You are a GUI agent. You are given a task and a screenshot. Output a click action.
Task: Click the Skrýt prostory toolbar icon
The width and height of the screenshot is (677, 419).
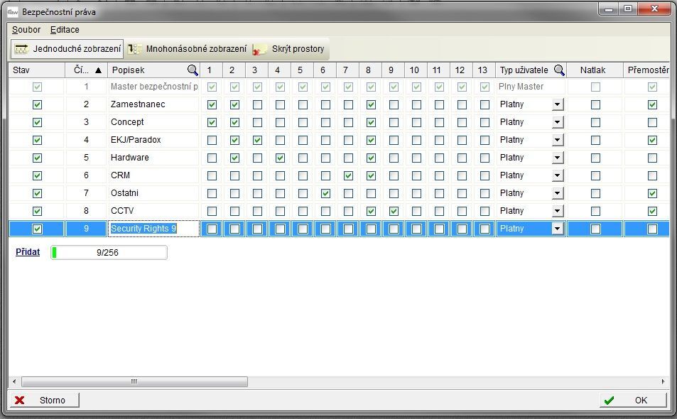[x=260, y=49]
